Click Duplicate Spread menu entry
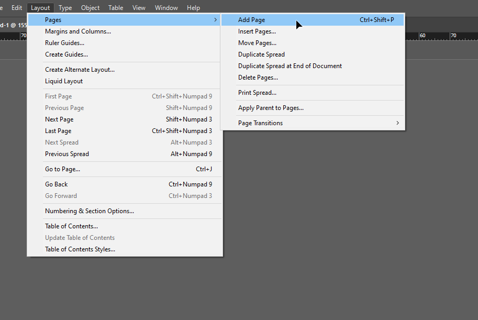This screenshot has width=478, height=320. pyautogui.click(x=261, y=54)
